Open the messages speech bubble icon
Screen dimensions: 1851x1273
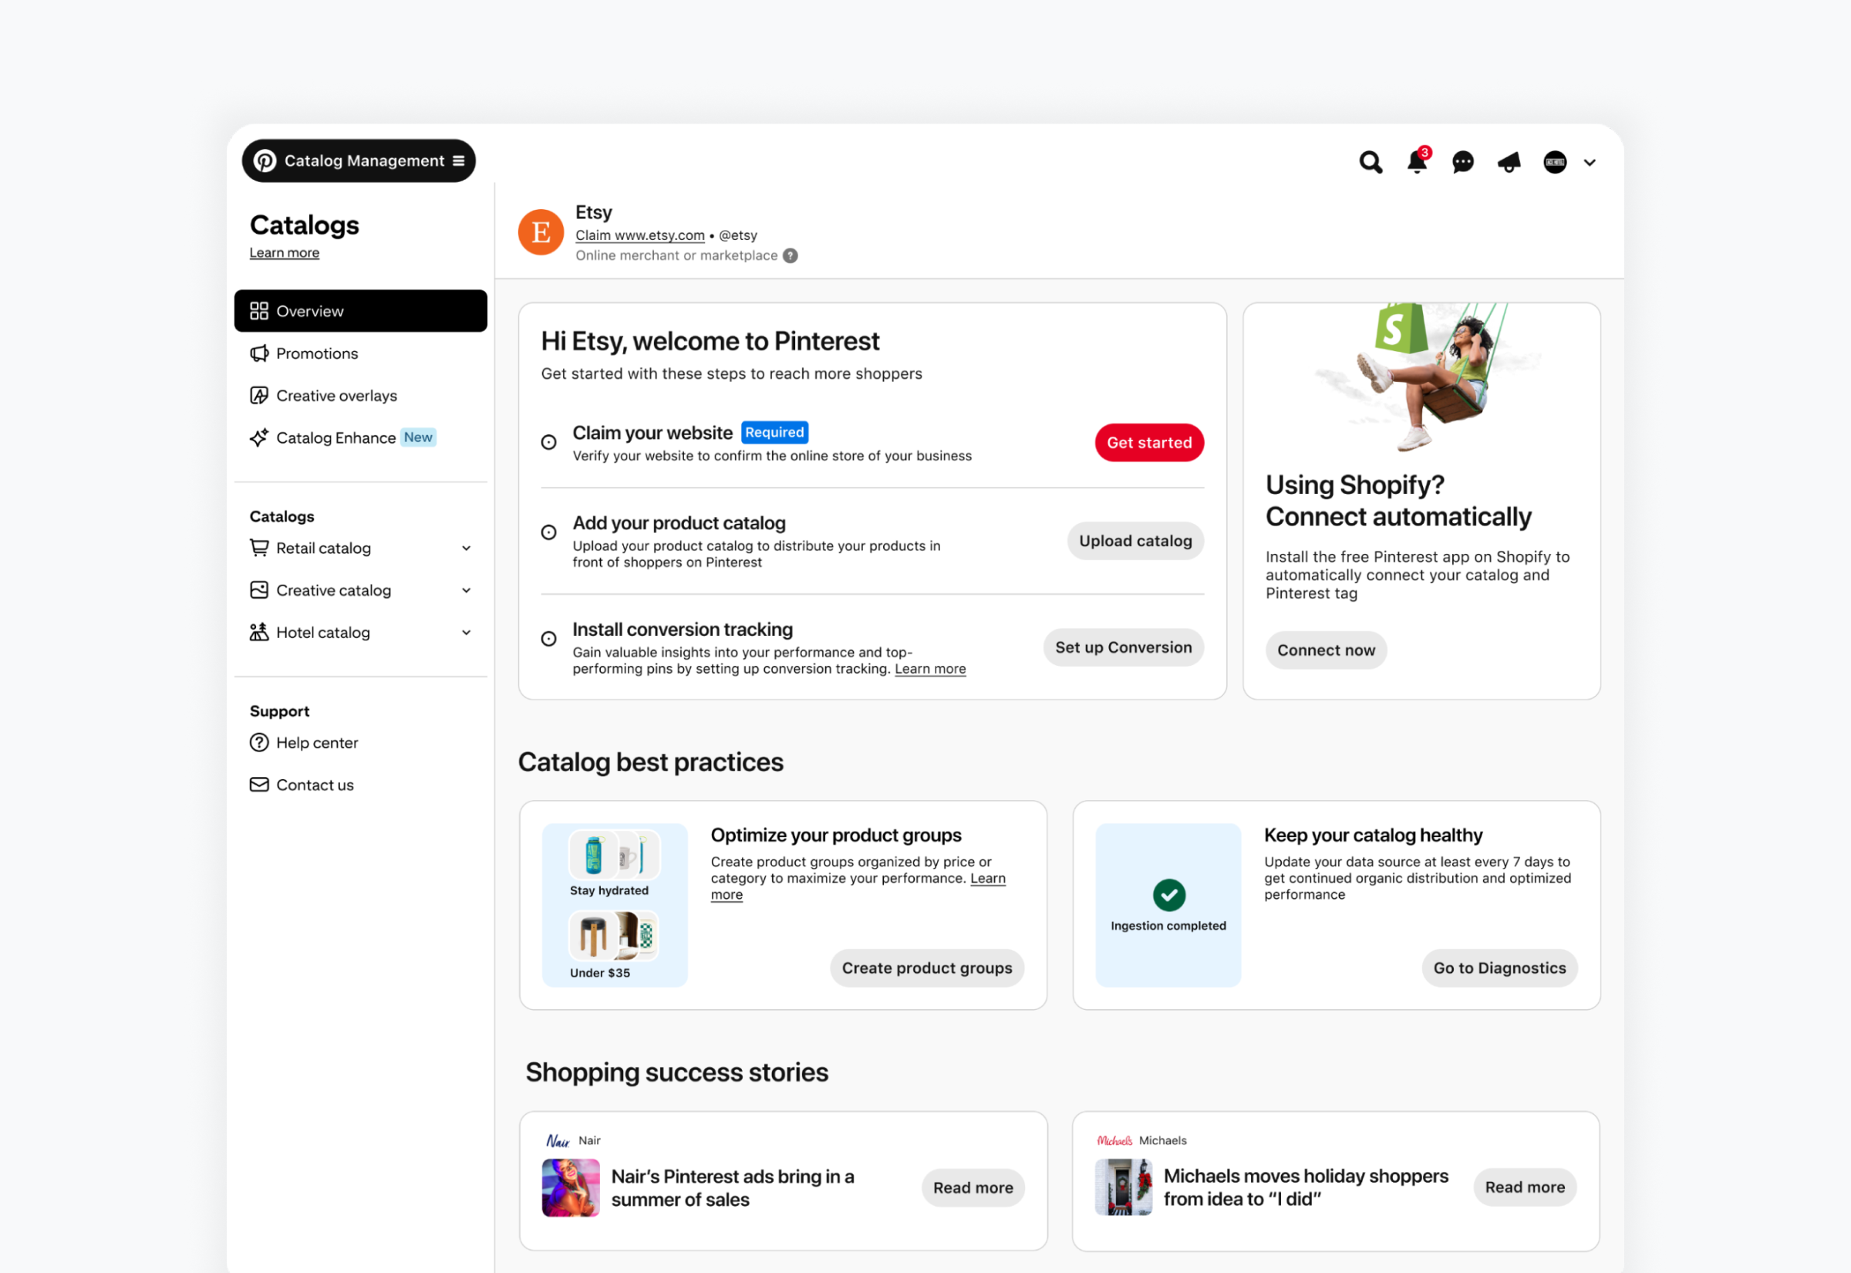(x=1462, y=162)
